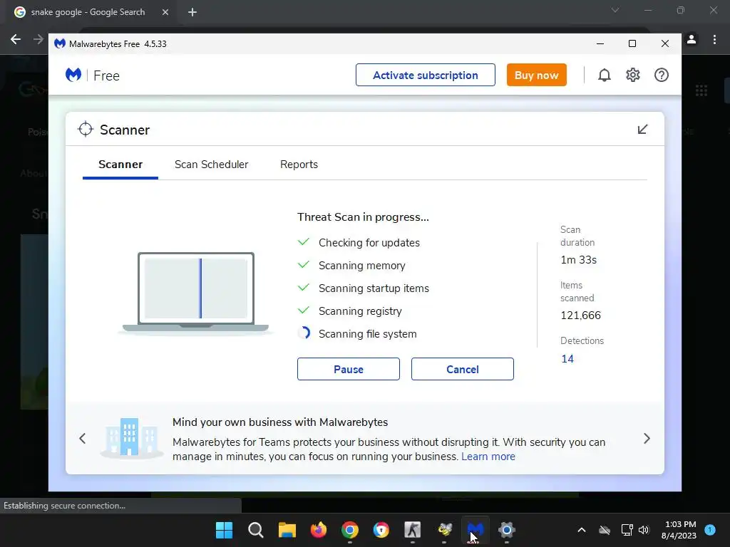Show hidden system tray icons

pyautogui.click(x=582, y=530)
